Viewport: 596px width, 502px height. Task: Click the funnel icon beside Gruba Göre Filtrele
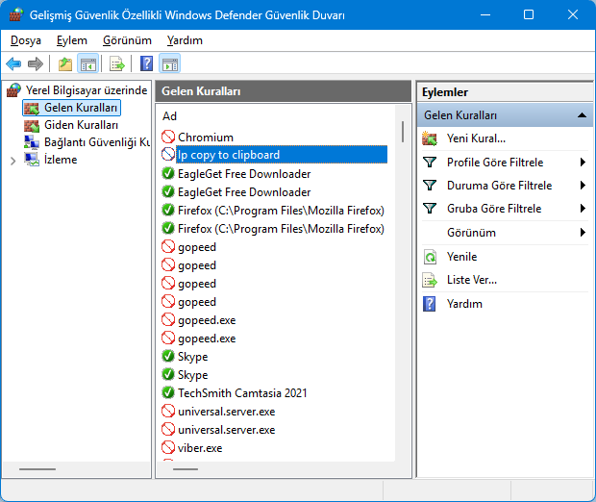pos(430,209)
